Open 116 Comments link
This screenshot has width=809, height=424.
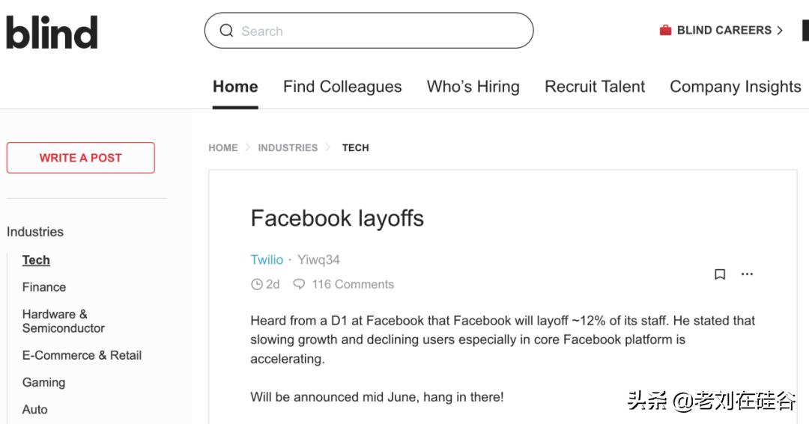tap(353, 284)
